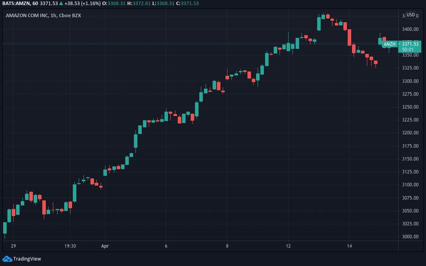Select the BATS:AMZN symbol header text
This screenshot has height=266, width=426.
20,3
